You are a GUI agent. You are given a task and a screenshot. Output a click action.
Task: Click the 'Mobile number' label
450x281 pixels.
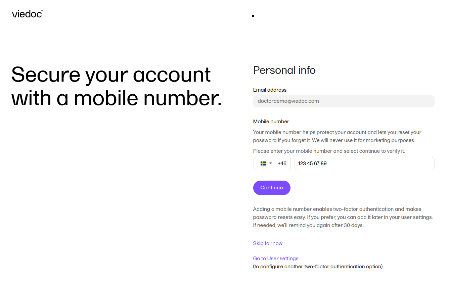pos(271,122)
